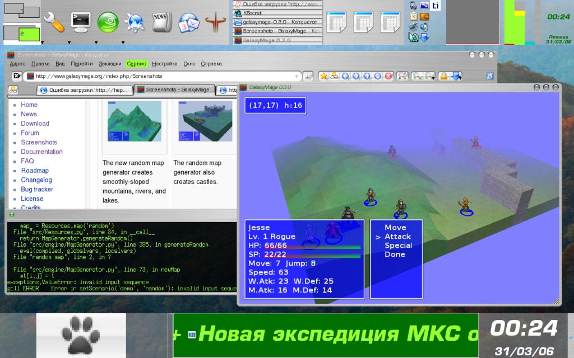The width and height of the screenshot is (574, 358).
Task: Open the third spreadsheet document icon in the panel
Action: [390, 22]
